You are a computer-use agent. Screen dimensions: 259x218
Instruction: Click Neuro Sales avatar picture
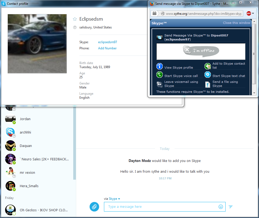click(10, 159)
